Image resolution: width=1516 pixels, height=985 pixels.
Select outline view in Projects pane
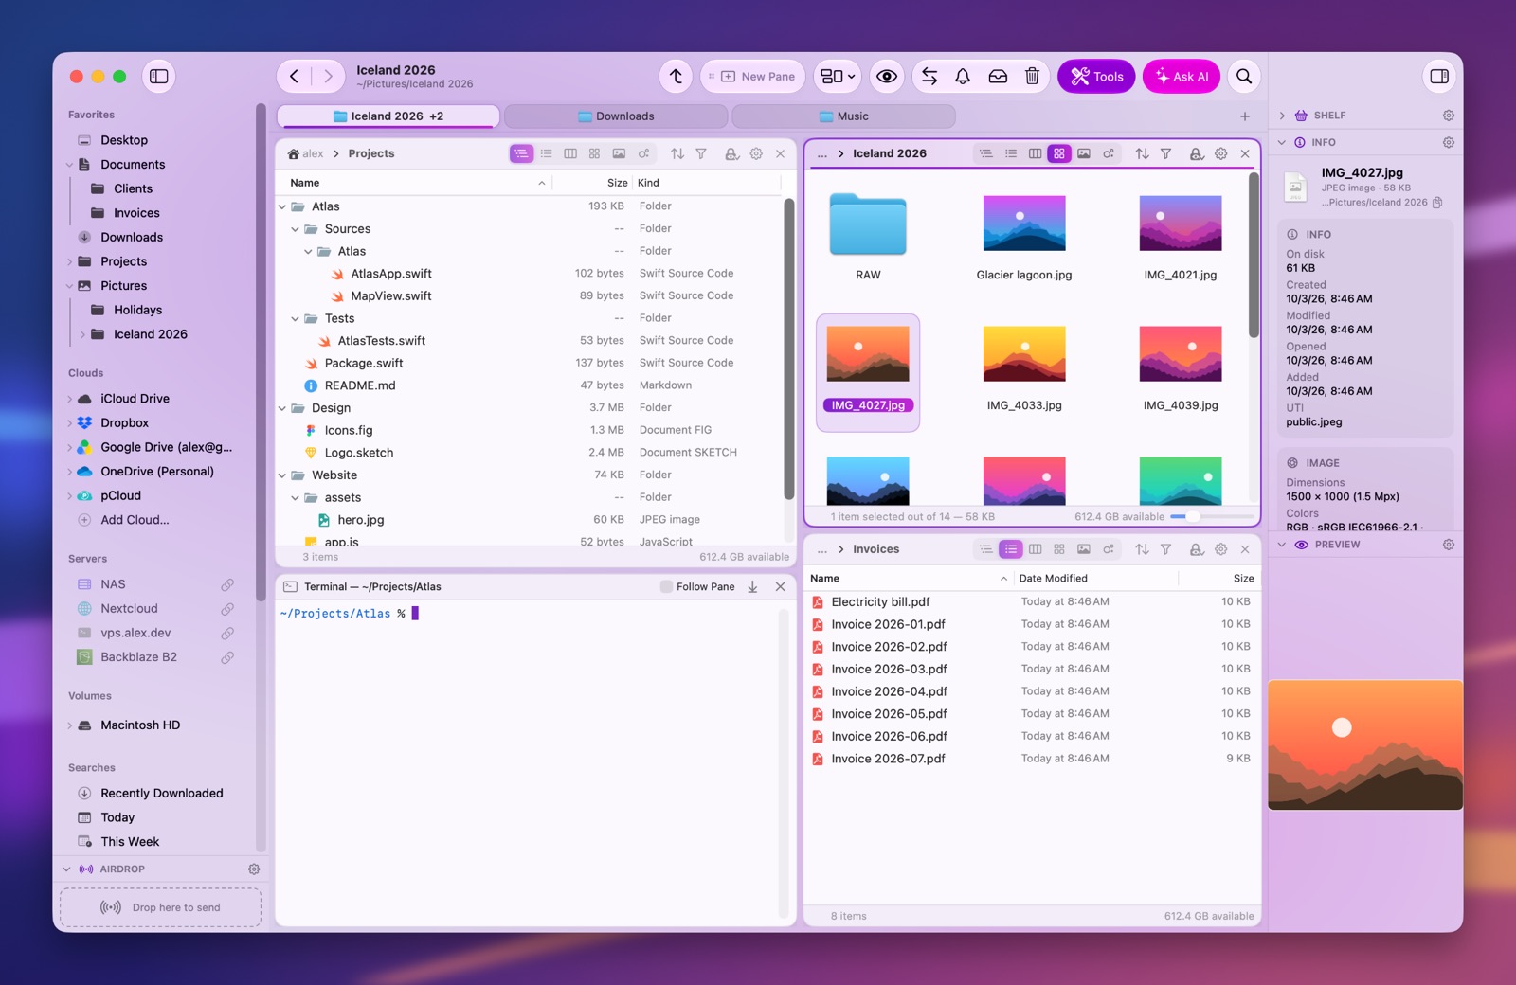[521, 153]
